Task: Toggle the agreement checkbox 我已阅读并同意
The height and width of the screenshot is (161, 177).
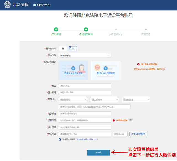Action: [60, 139]
